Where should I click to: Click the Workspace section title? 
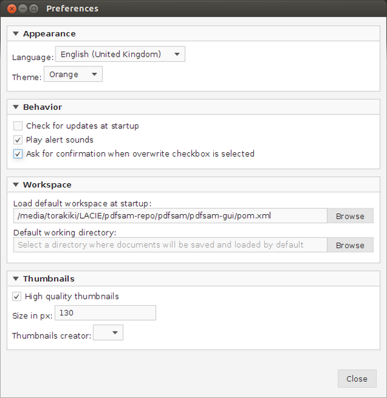tap(47, 184)
